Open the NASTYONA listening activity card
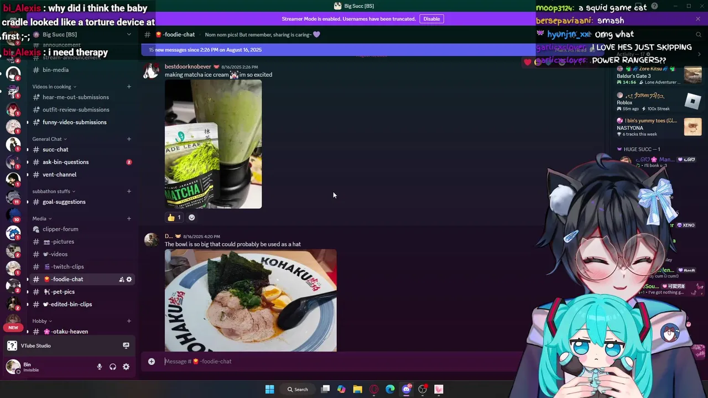The width and height of the screenshot is (708, 398). coord(658,127)
